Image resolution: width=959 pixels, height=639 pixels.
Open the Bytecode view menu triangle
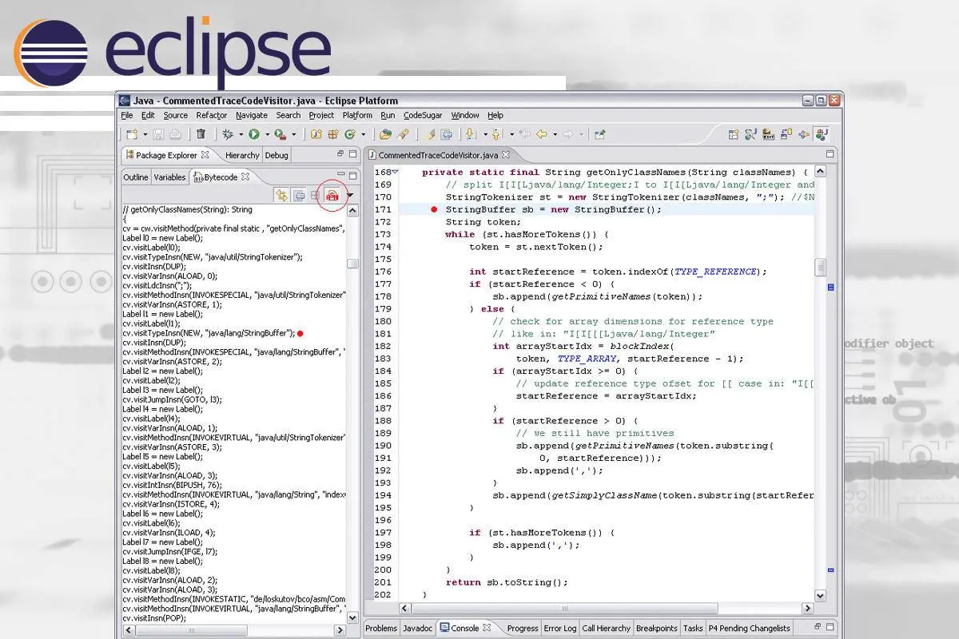(x=350, y=195)
